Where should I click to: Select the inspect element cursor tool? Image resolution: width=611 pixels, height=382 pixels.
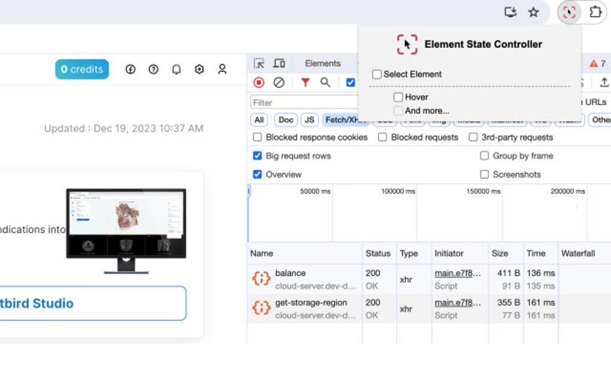[259, 63]
